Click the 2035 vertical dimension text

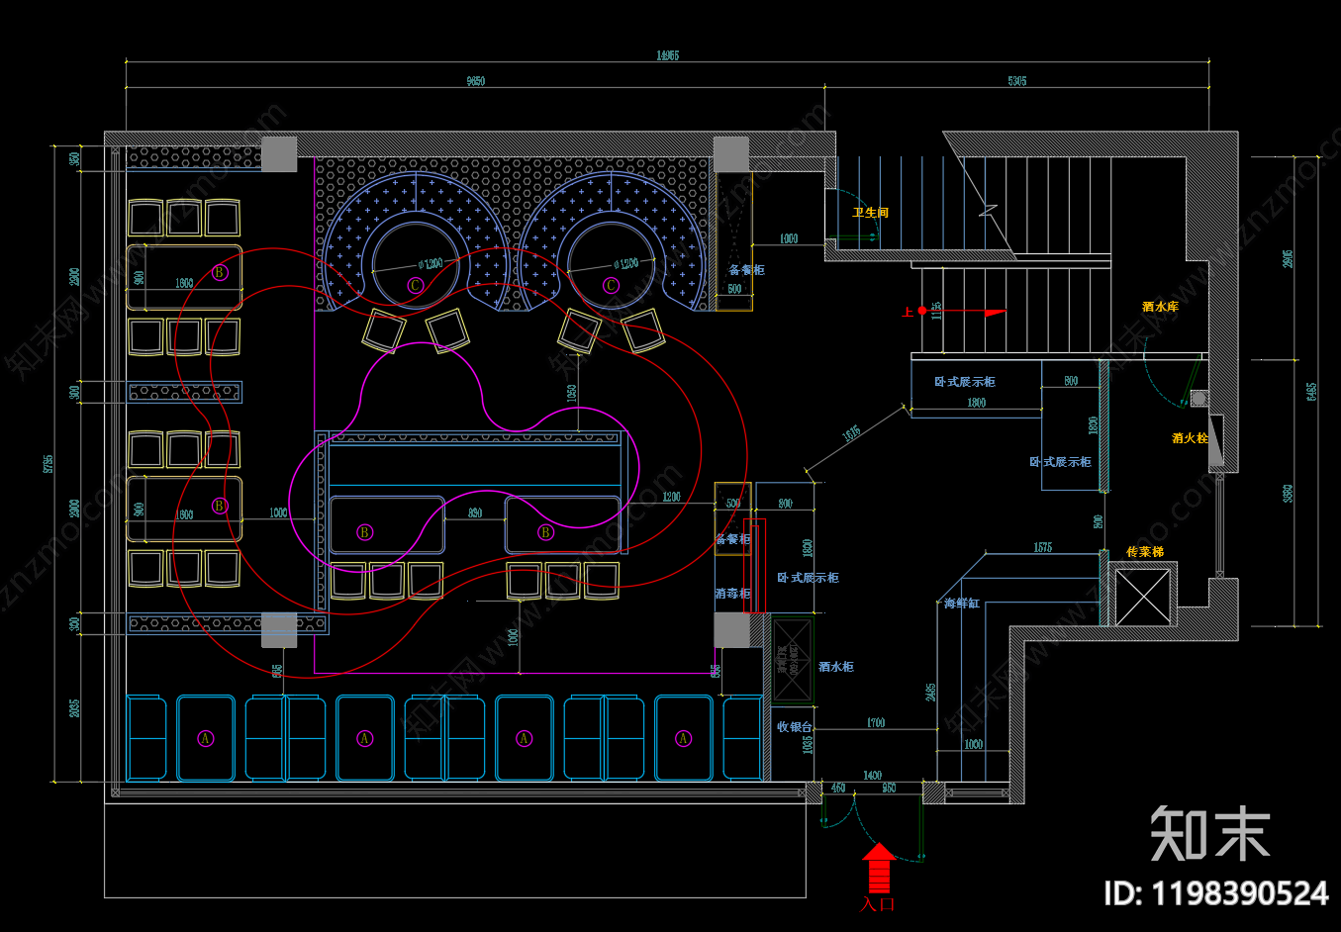click(75, 708)
